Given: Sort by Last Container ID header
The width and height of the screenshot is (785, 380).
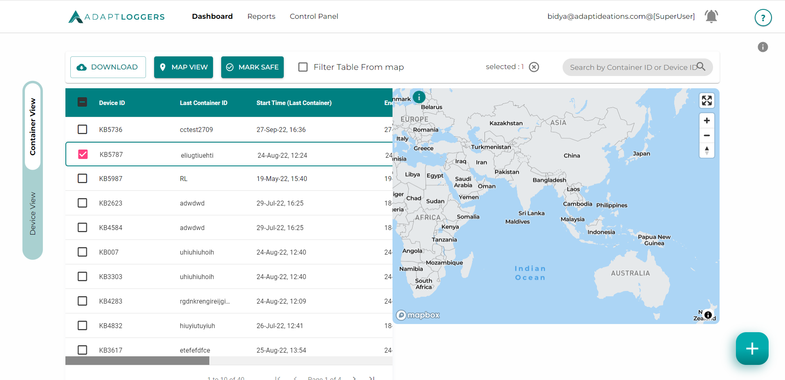Looking at the screenshot, I should point(204,103).
